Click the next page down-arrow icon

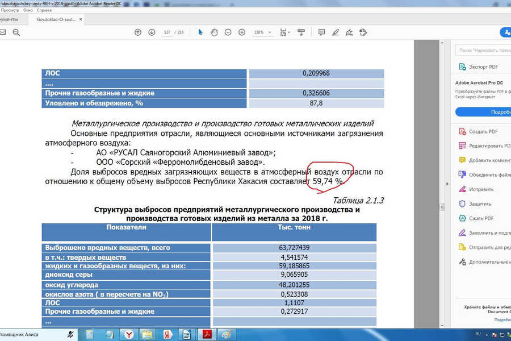click(152, 32)
